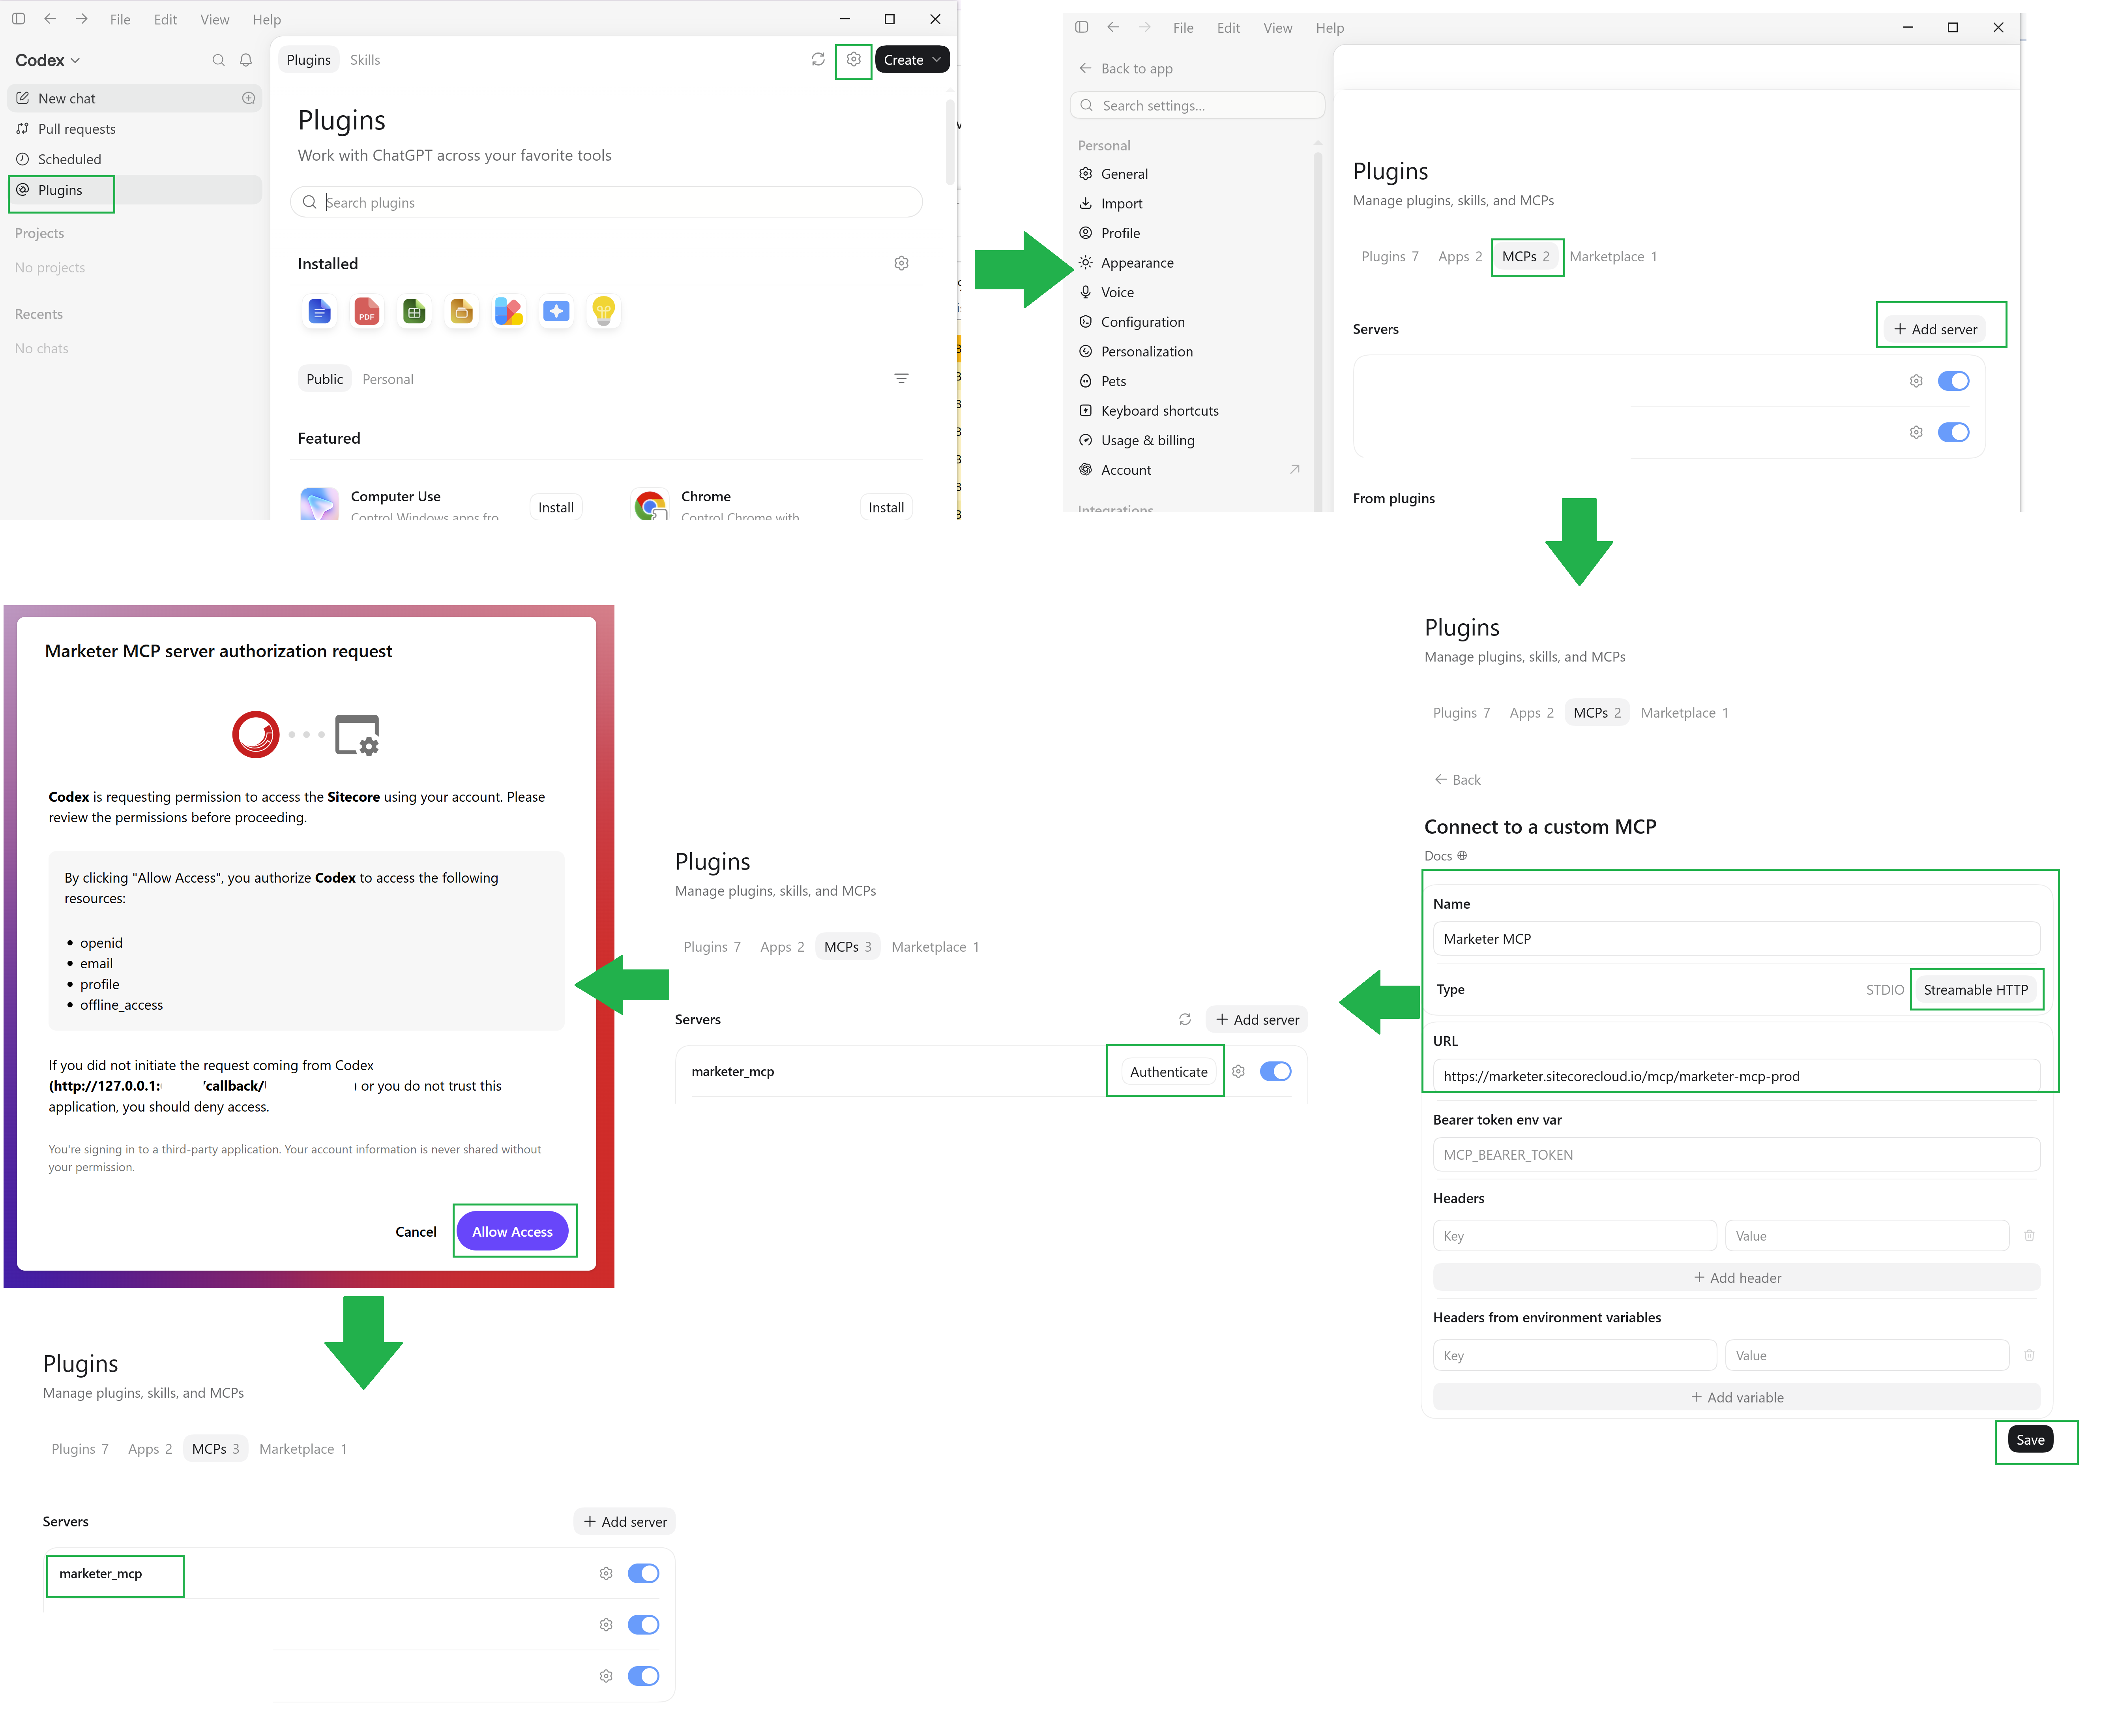Viewport: 2118px width, 1736px height.
Task: Click Install for Computer Use plugin
Action: coord(556,507)
